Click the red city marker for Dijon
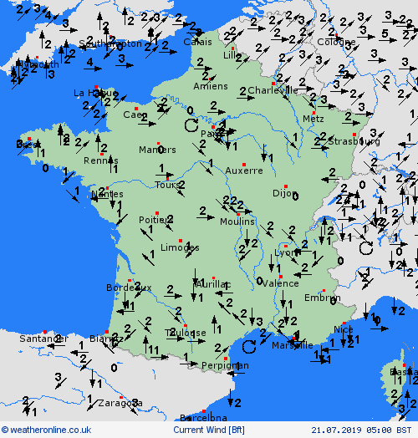418x438 pixels. 286,186
